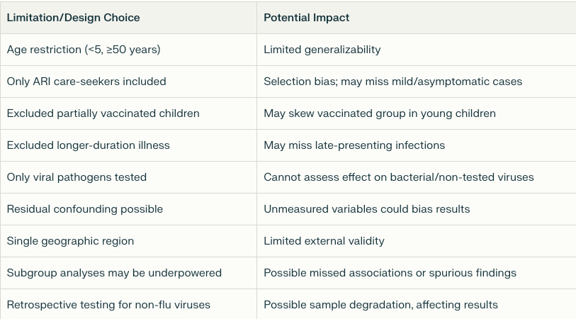
Task: Click the "Limited generalizability" cell
Action: click(x=322, y=50)
